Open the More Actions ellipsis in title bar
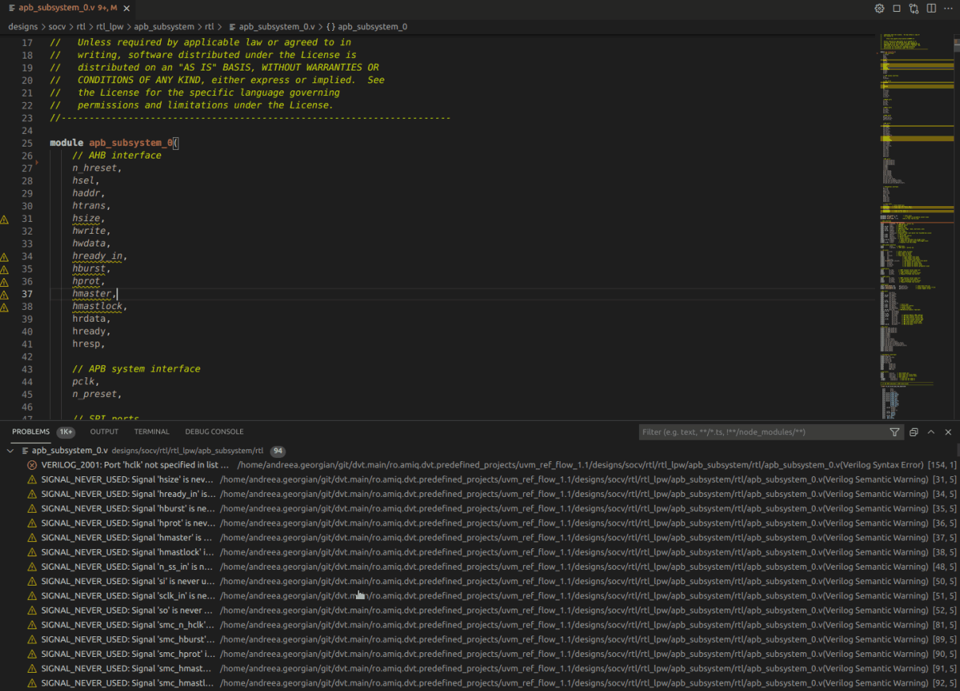The width and height of the screenshot is (960, 691). (948, 8)
